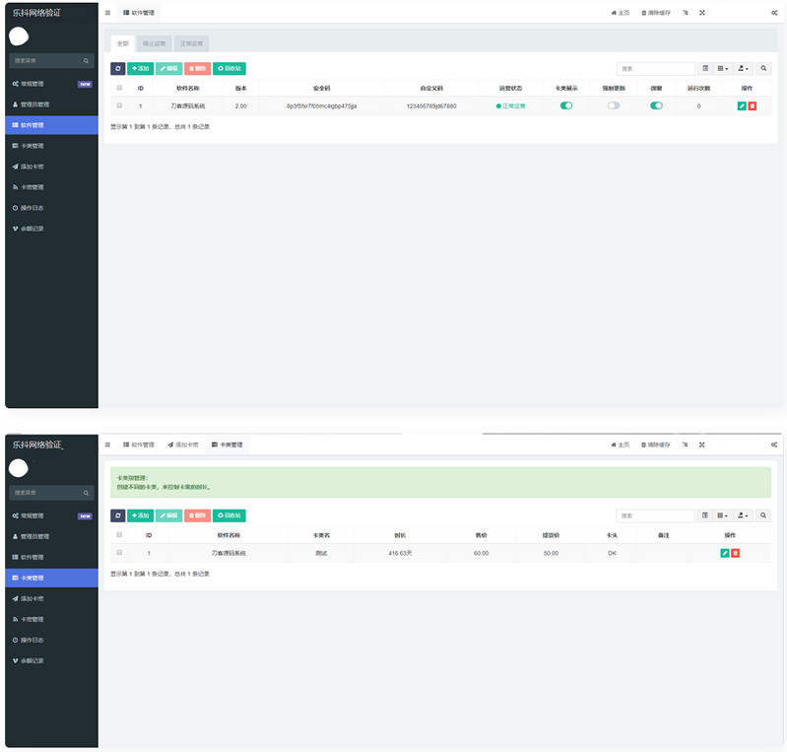
Task: Click refresh icon on 软件管理 page toolbar
Action: [117, 68]
